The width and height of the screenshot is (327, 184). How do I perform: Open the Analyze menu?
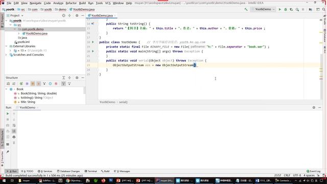coord(58,3)
